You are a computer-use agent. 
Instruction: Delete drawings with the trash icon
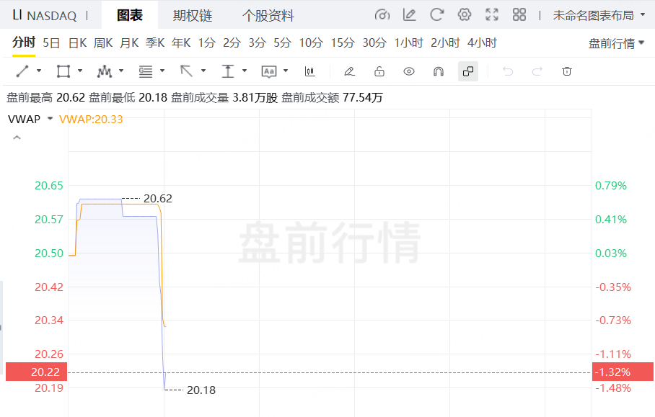(x=567, y=71)
